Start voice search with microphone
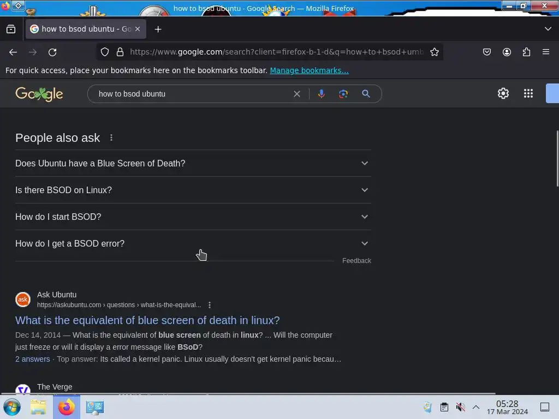Screen dimensions: 559x419 [321, 94]
